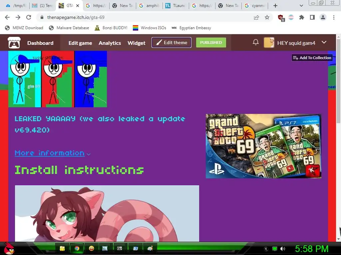Open the Paint palette taskbar icon
Image resolution: width=341 pixels, height=255 pixels.
(150, 248)
